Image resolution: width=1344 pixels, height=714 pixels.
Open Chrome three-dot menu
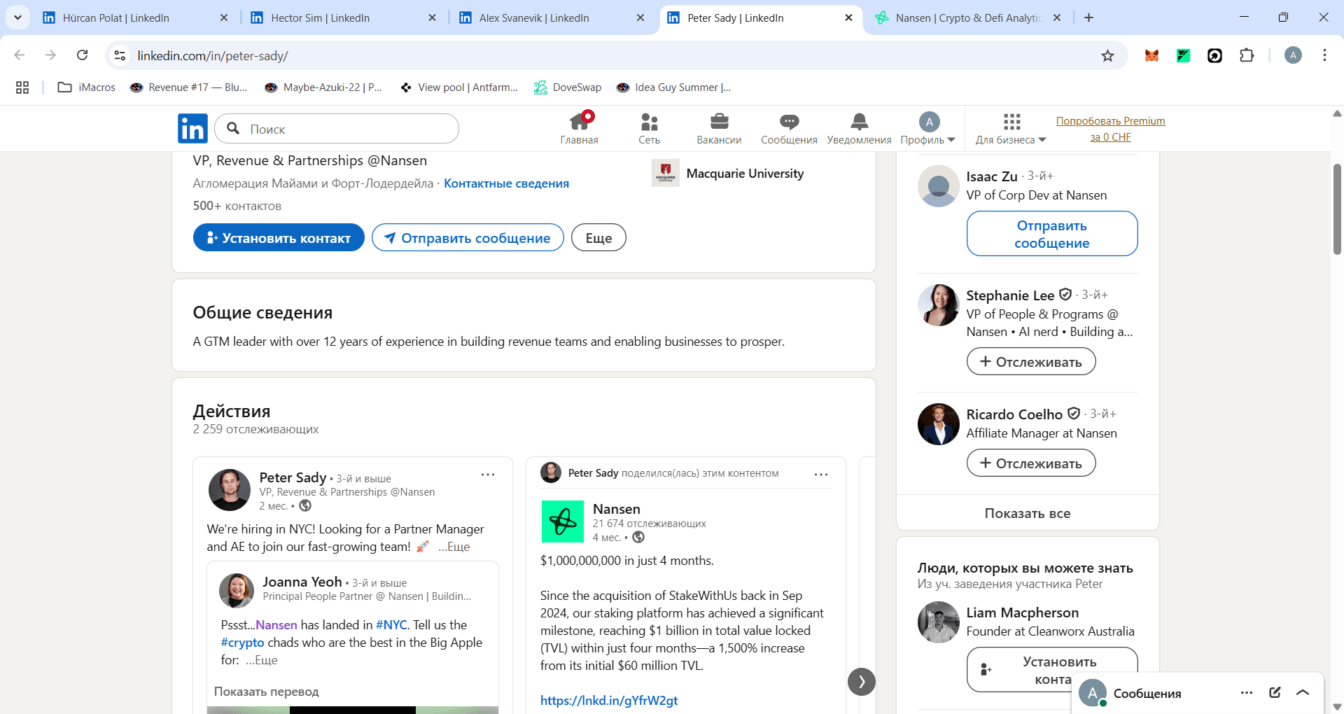tap(1324, 55)
